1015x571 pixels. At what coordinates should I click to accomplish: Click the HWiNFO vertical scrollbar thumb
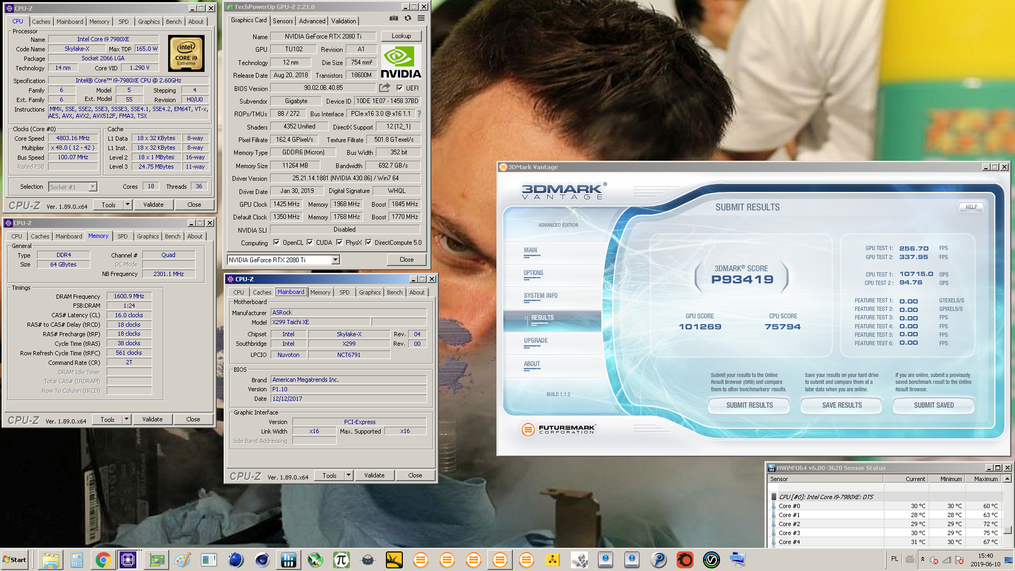(1008, 530)
